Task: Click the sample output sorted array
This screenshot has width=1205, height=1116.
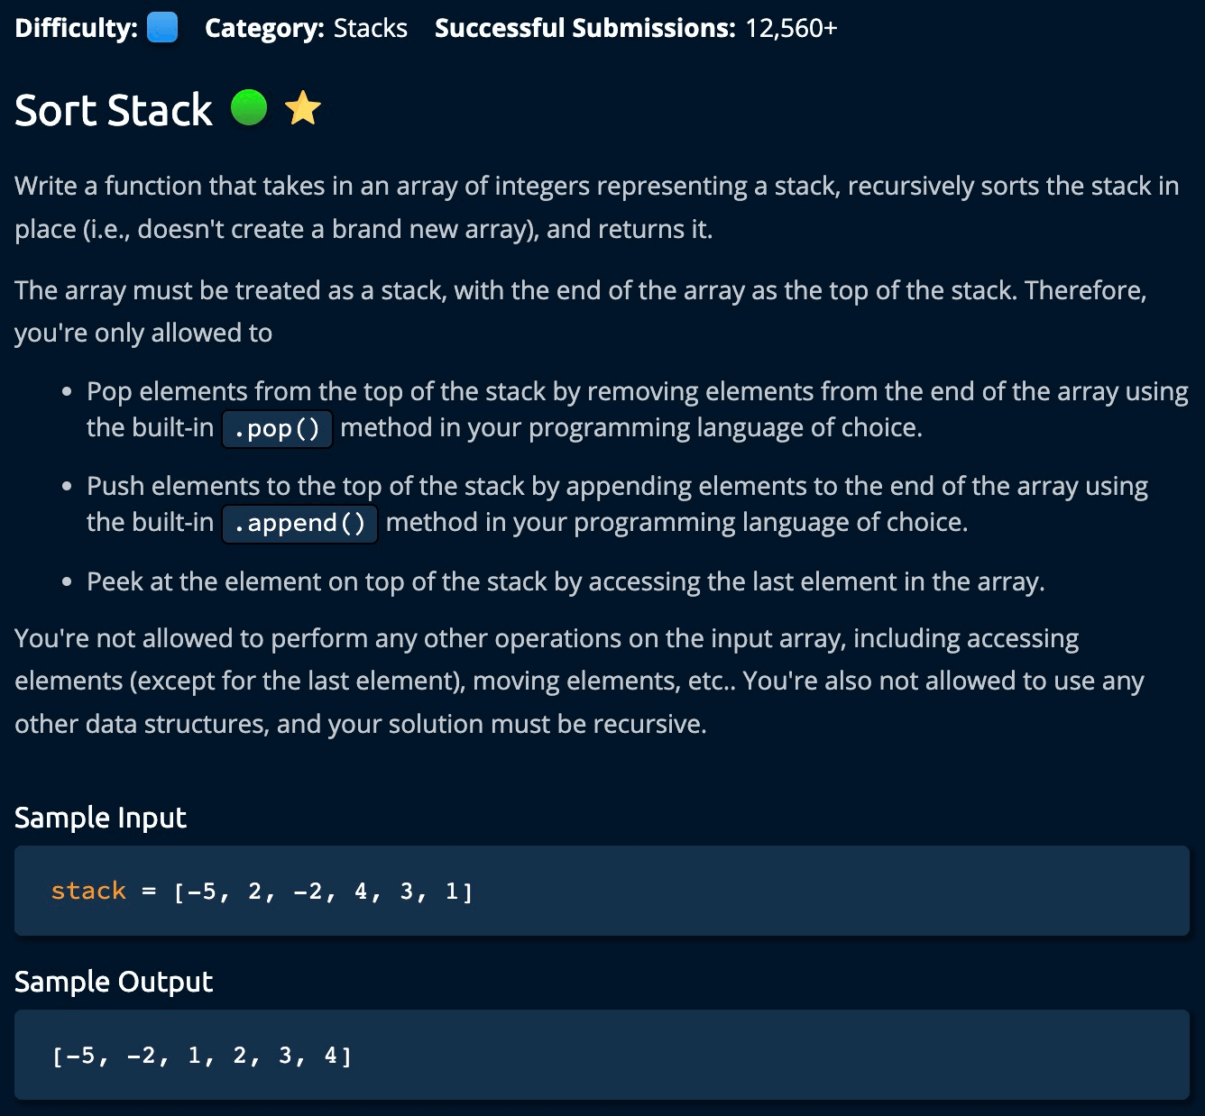Action: pos(202,1055)
